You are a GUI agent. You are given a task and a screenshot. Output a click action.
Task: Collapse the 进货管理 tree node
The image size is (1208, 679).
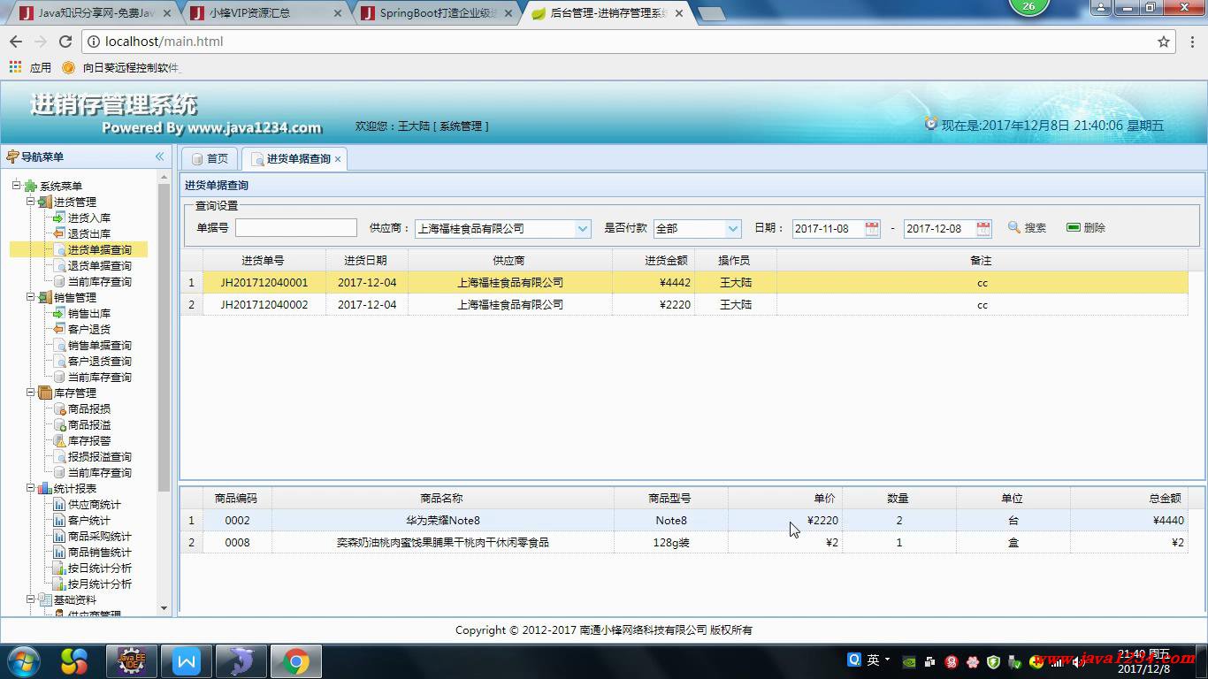tap(30, 202)
